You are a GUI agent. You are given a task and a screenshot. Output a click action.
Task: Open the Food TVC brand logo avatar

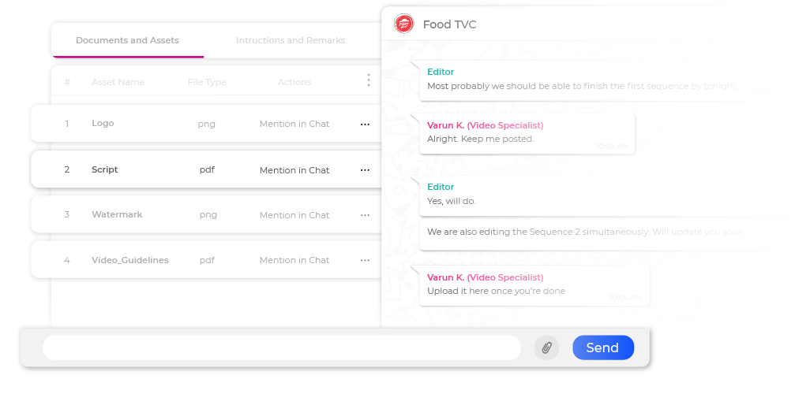pyautogui.click(x=404, y=24)
